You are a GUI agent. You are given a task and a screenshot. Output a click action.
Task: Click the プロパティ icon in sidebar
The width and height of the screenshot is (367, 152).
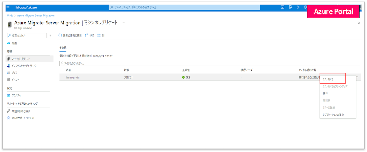pos(9,95)
